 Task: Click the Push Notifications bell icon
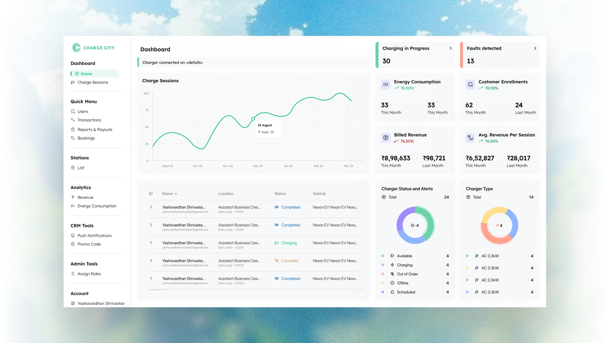(73, 236)
